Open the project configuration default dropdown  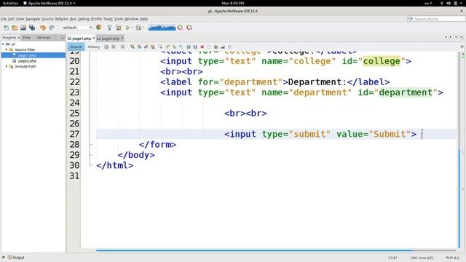click(x=76, y=28)
